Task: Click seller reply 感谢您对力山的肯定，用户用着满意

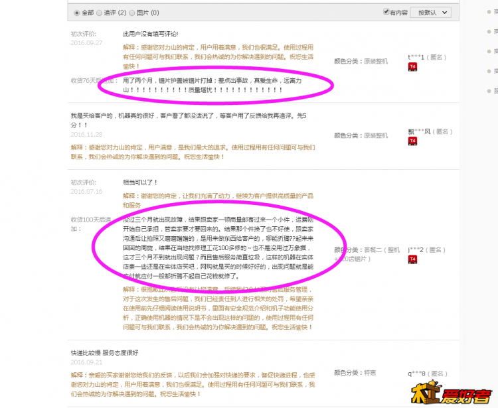Action: pos(218,57)
